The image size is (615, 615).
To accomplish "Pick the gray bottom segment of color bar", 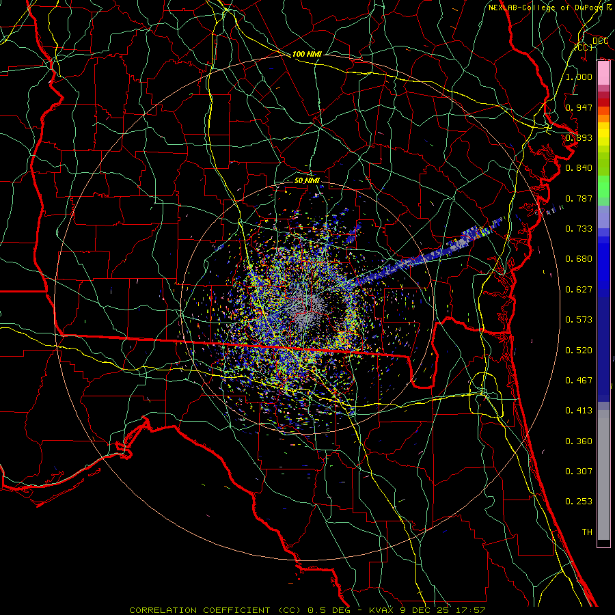I will pyautogui.click(x=603, y=475).
